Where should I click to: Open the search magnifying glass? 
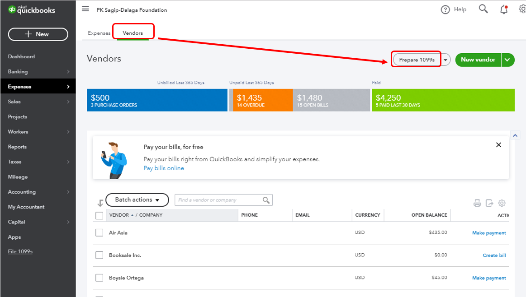[483, 9]
